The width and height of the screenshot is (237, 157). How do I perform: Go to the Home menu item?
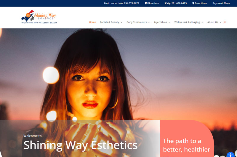click(92, 22)
